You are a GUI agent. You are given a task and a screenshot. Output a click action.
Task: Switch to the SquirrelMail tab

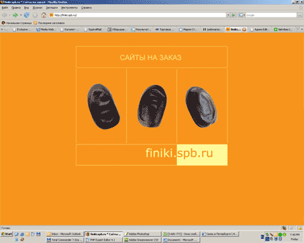(94, 30)
